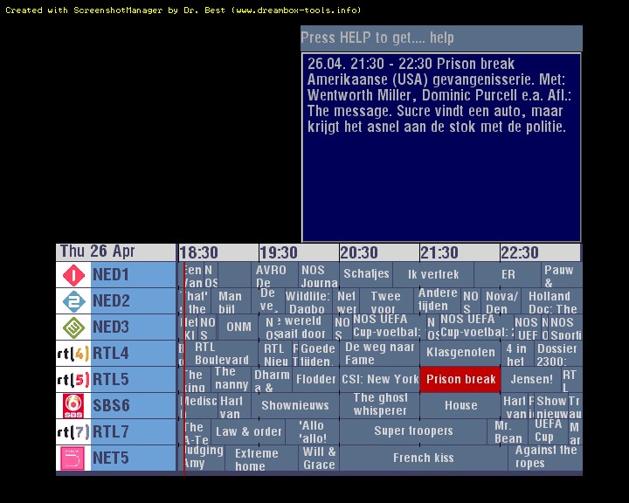The image size is (629, 503).
Task: Select Super troopers on RTL7
Action: click(x=413, y=432)
